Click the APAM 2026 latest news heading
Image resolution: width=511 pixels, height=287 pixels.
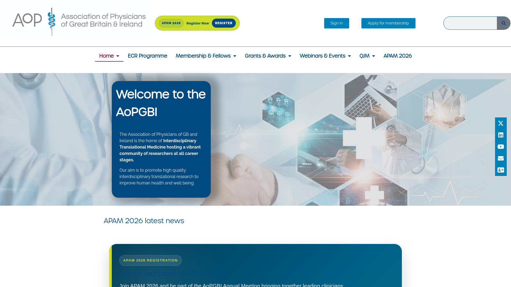(144, 221)
